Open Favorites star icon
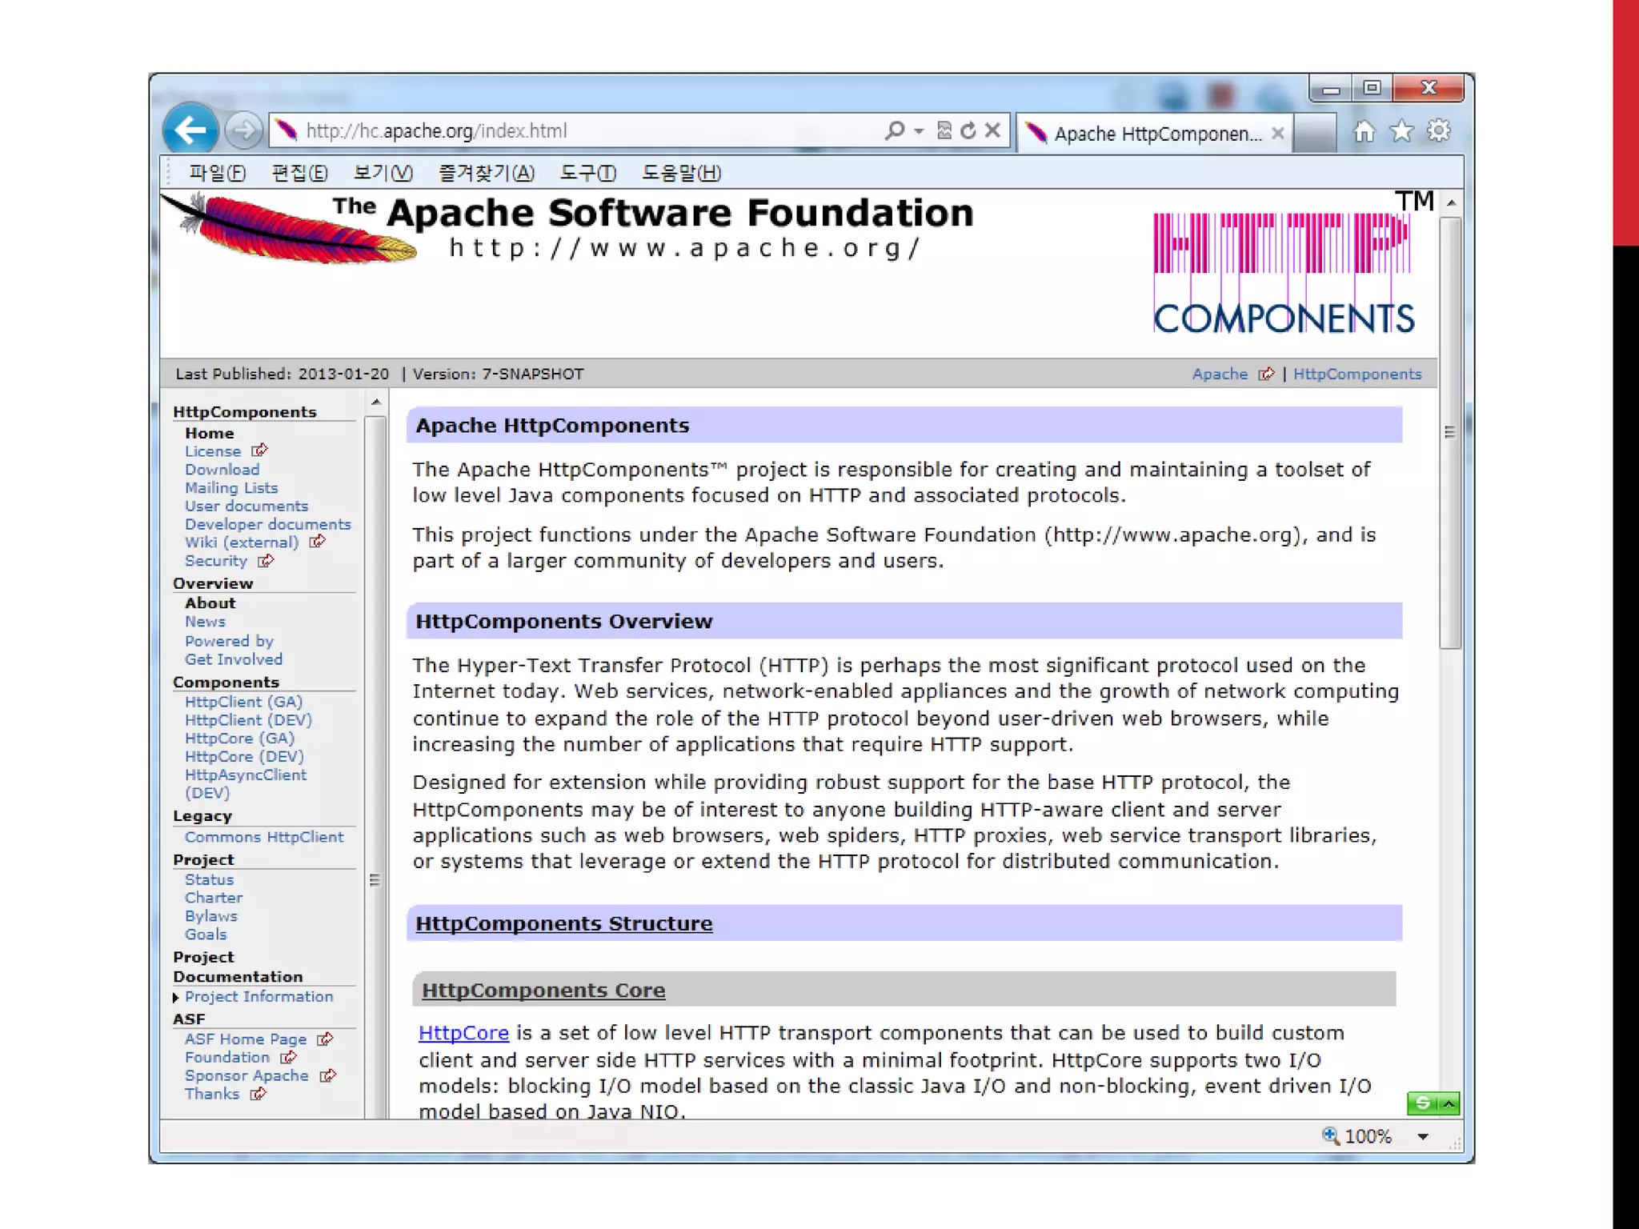 (x=1401, y=131)
